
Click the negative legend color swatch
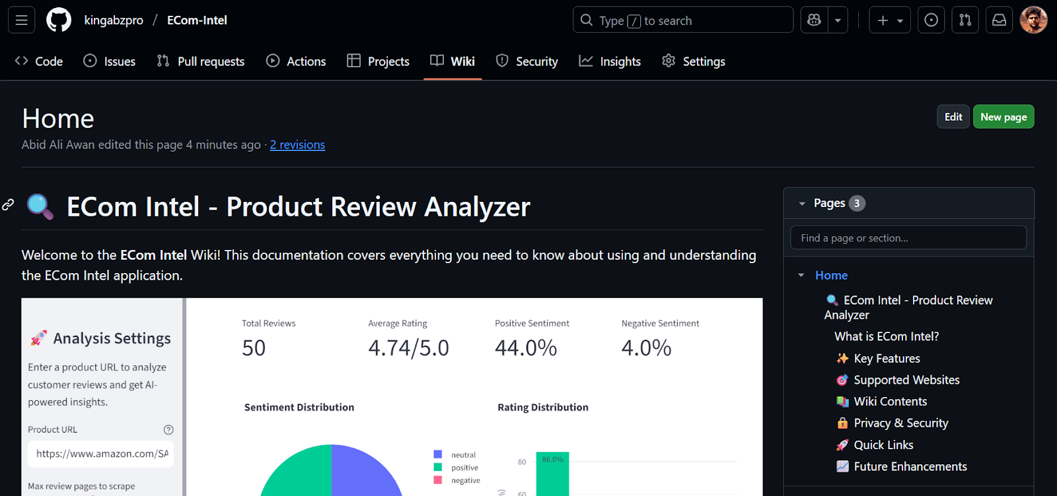(437, 480)
